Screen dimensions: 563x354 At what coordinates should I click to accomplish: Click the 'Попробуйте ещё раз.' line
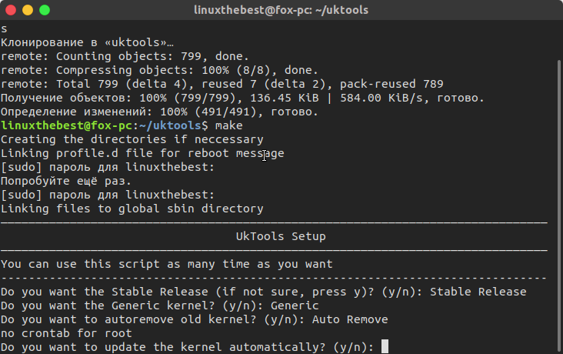pyautogui.click(x=65, y=181)
